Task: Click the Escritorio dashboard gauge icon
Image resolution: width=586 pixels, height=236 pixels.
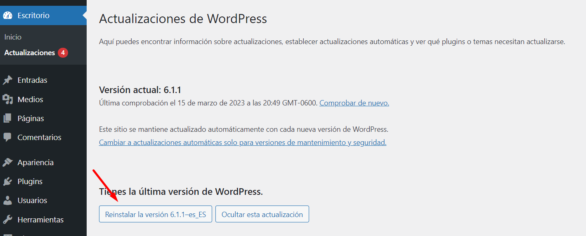Action: (x=7, y=16)
